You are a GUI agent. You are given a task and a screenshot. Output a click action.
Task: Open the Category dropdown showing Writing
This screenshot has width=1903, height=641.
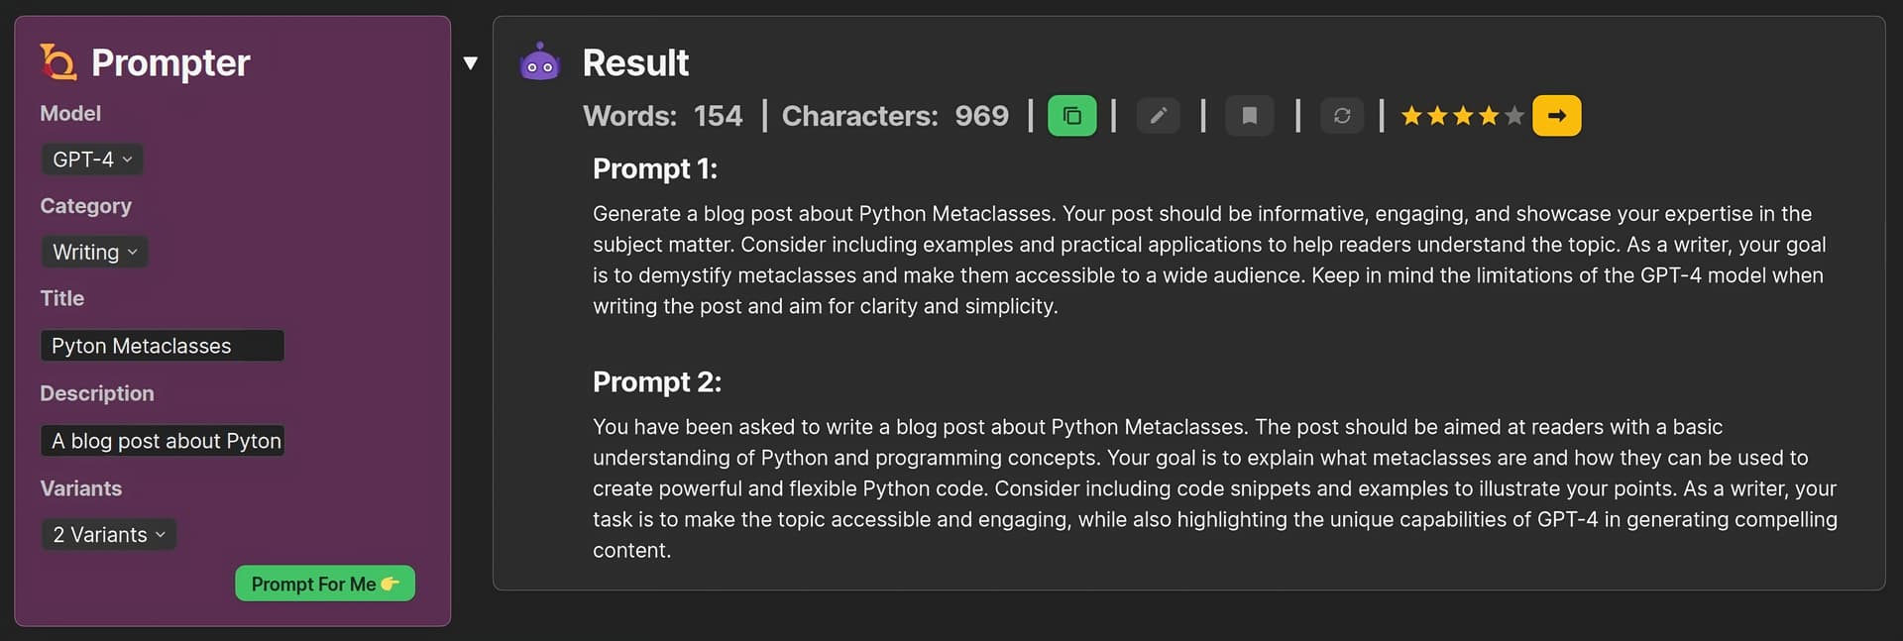tap(95, 252)
